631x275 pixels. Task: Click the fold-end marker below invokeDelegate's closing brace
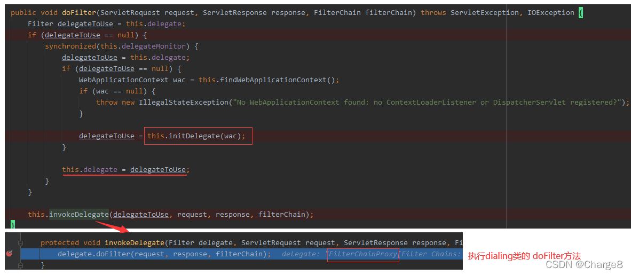tap(20, 265)
